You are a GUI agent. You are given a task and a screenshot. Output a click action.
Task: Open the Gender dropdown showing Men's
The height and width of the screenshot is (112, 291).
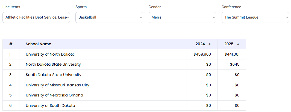(x=182, y=17)
